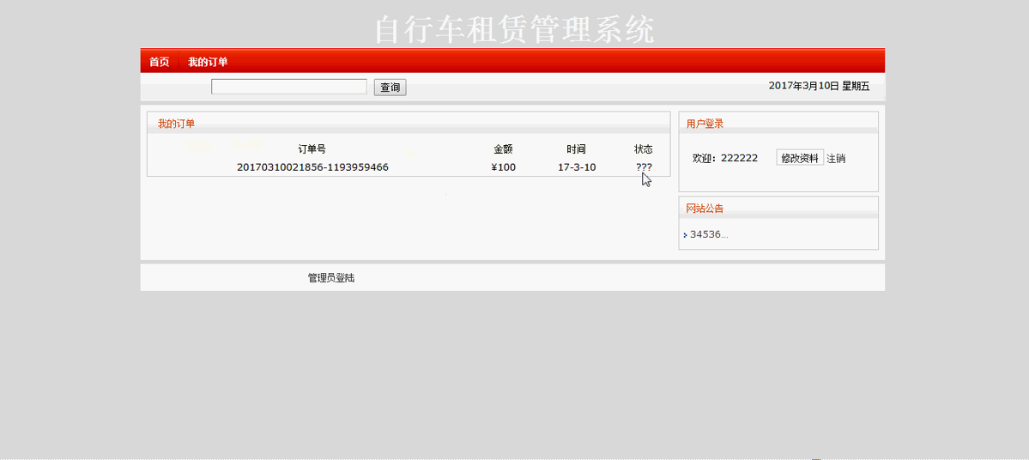Image resolution: width=1029 pixels, height=460 pixels.
Task: Click the ??? status cell
Action: [644, 167]
